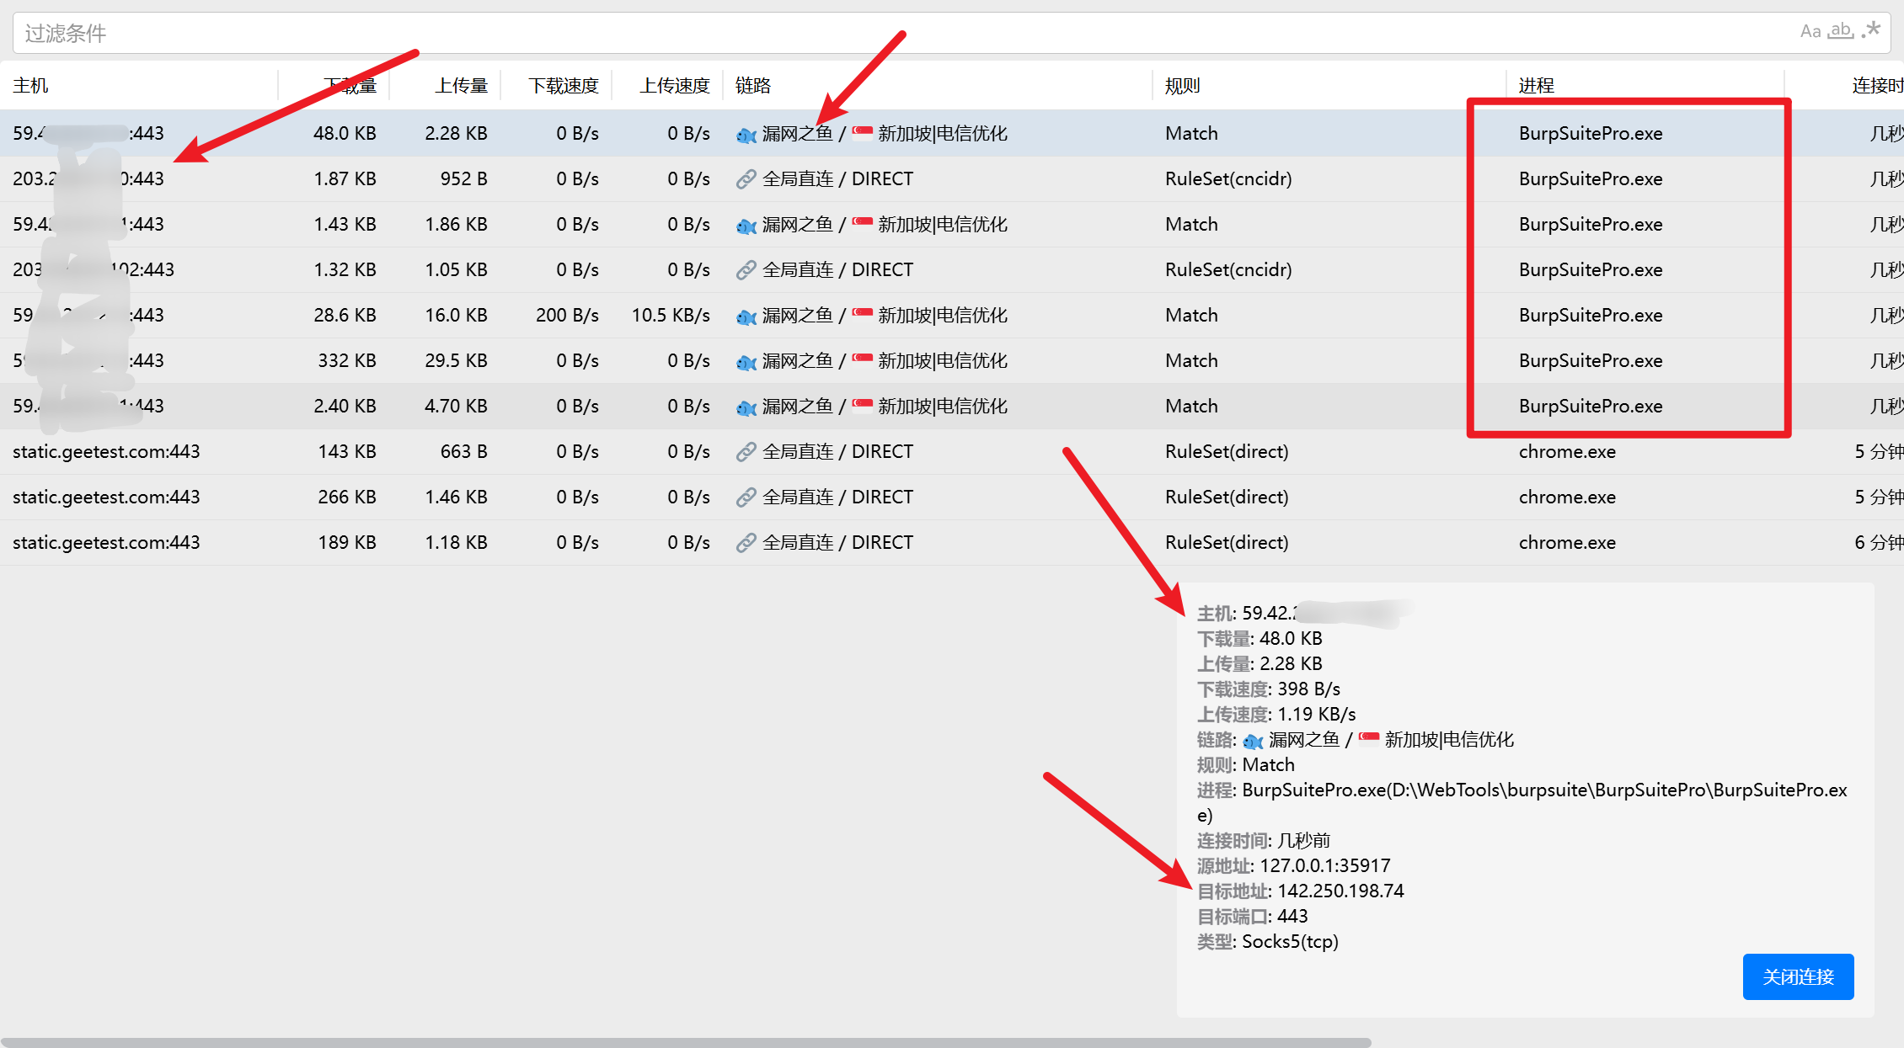
Task: Click RuleSet(cncidr) in the 1.87 KB row
Action: click(x=1228, y=178)
